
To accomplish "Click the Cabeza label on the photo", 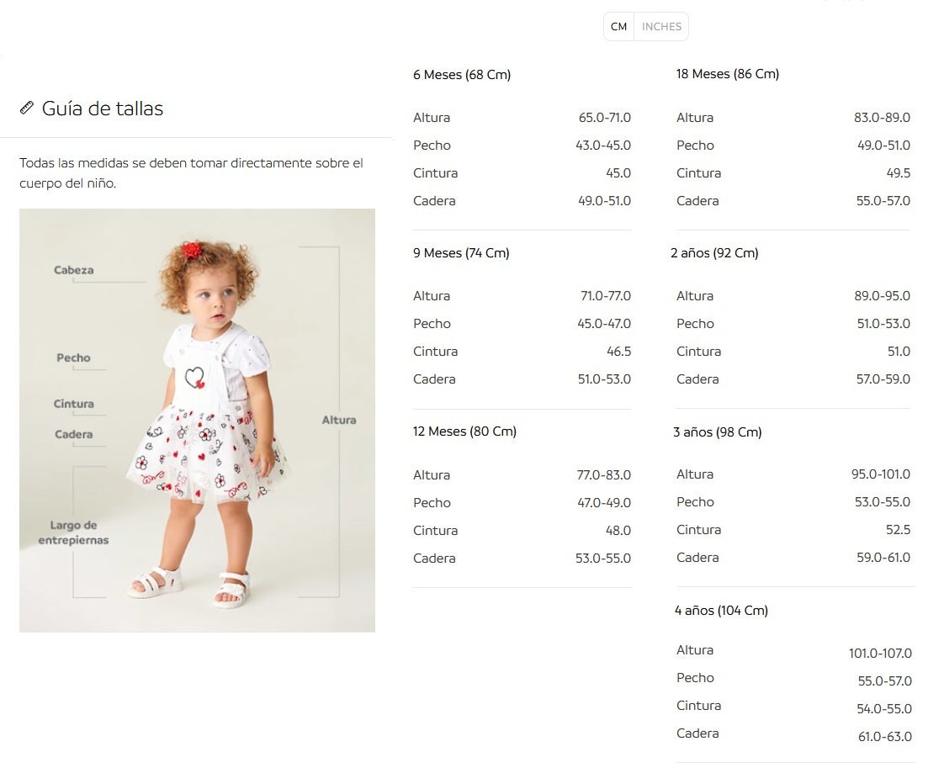I will point(73,270).
